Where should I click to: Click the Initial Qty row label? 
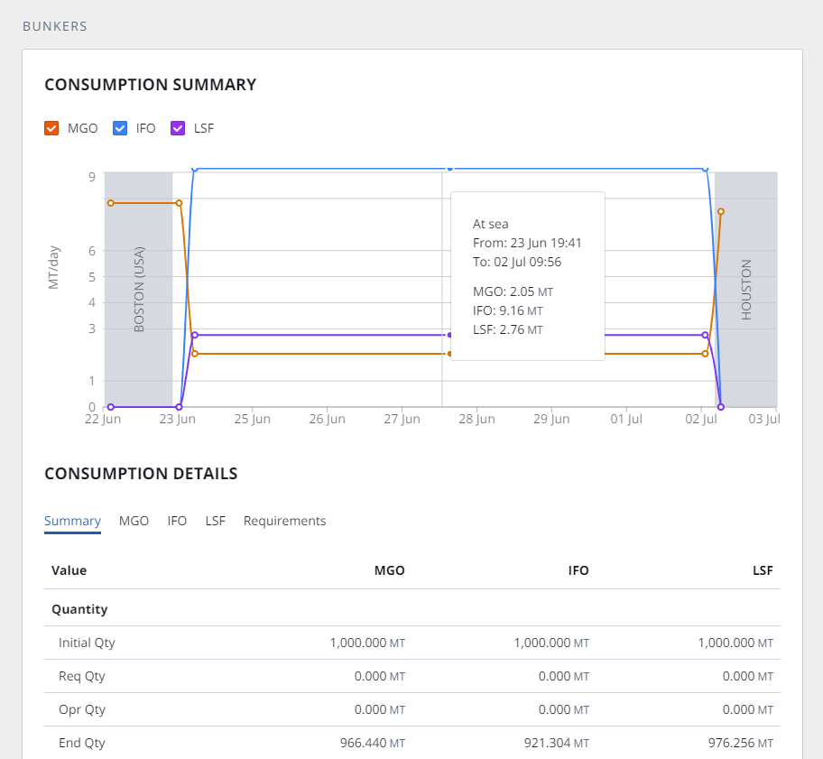click(x=87, y=643)
